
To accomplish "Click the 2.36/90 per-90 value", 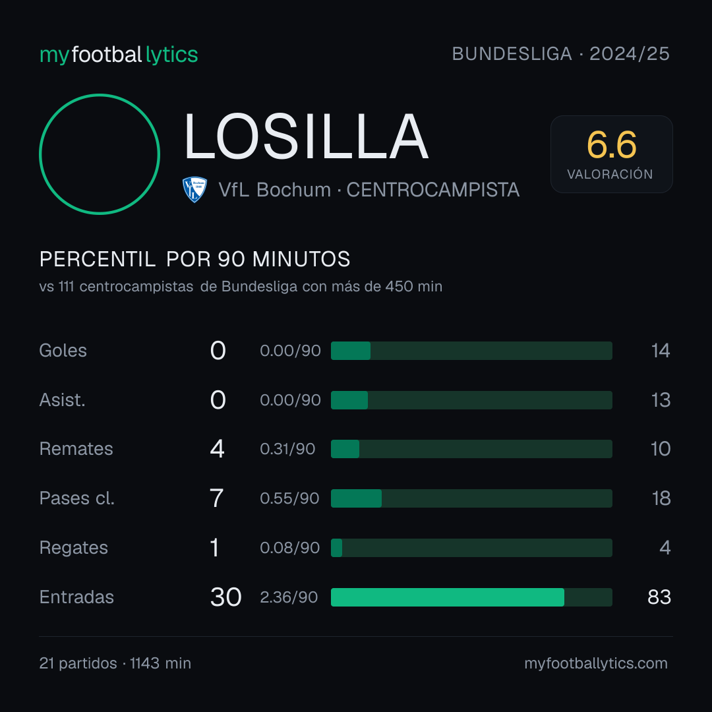I will 289,597.
